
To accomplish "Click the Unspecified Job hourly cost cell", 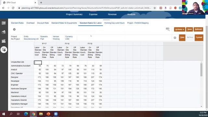I will pyautogui.click(x=38, y=62).
